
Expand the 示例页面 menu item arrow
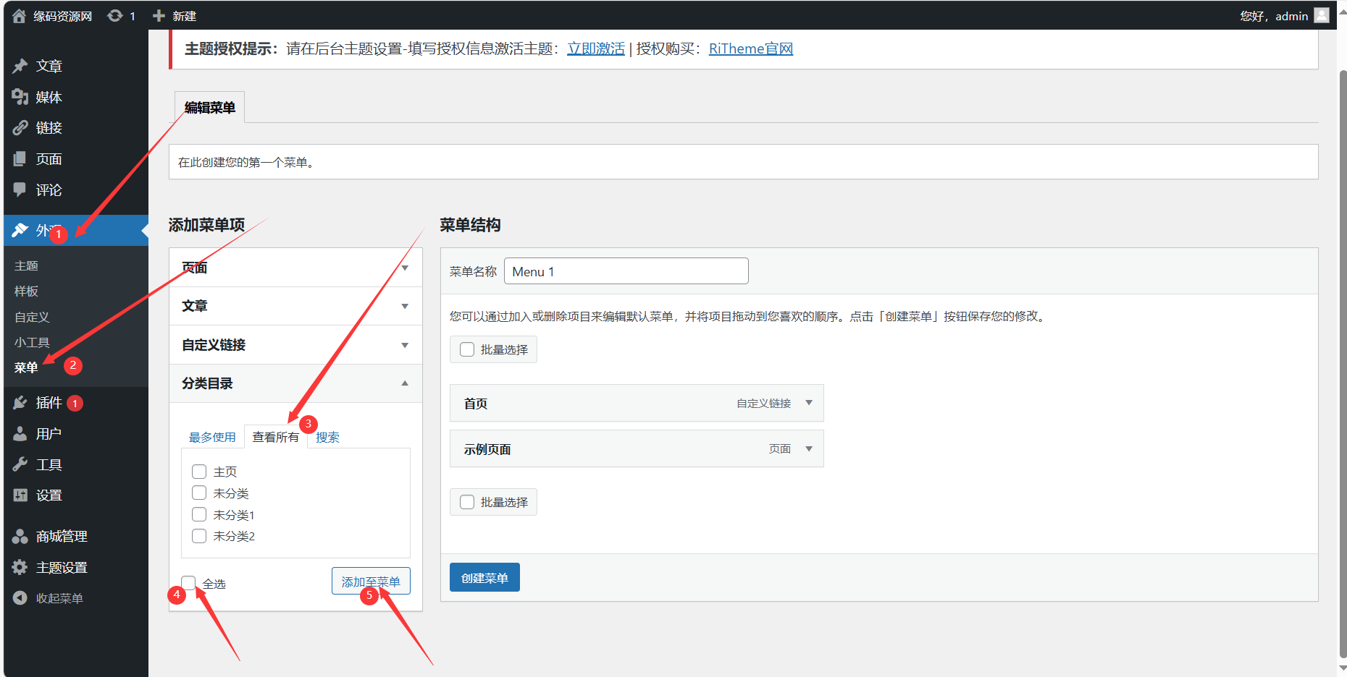tap(809, 449)
